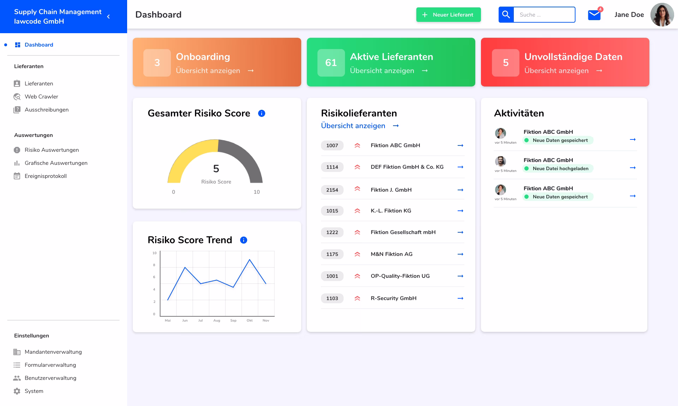Open Übersicht anzeigen under Risikolieferanten
Viewport: 678px width, 406px height.
click(353, 126)
